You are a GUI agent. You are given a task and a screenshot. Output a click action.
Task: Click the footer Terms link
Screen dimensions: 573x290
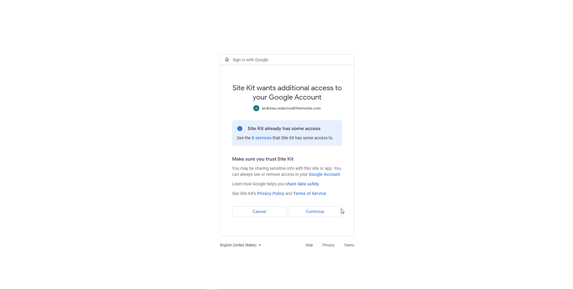[349, 245]
